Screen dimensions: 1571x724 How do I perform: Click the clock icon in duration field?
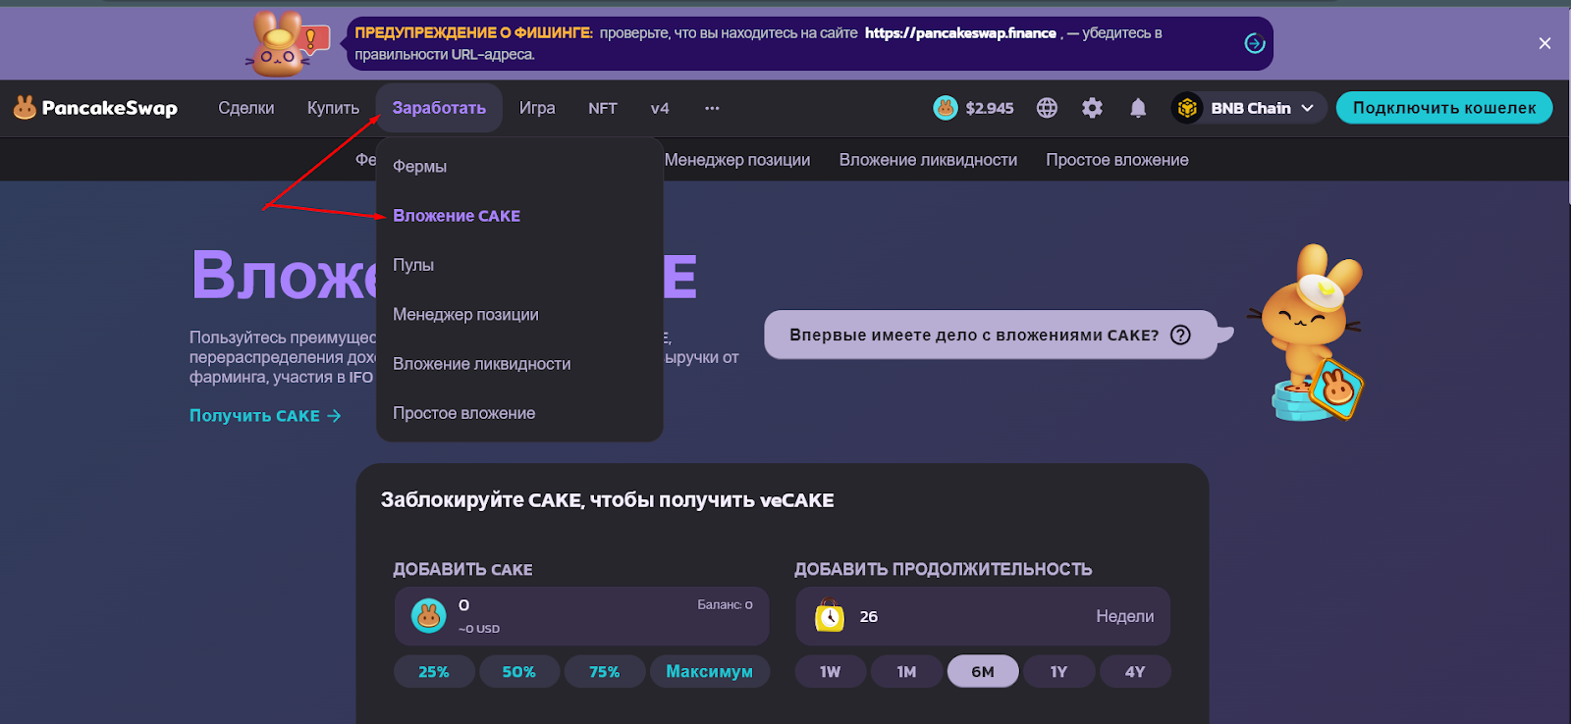830,616
